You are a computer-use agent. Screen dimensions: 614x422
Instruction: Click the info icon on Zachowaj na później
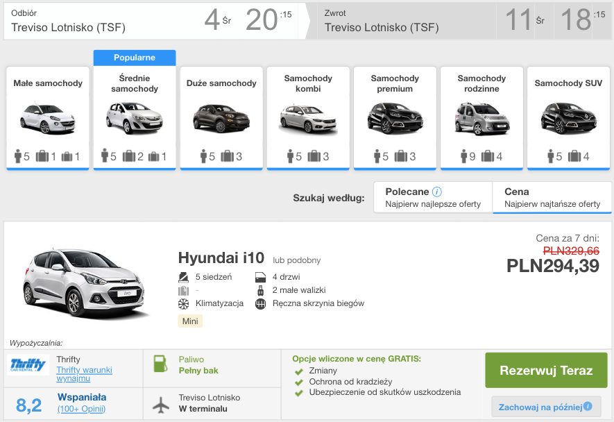(x=588, y=406)
